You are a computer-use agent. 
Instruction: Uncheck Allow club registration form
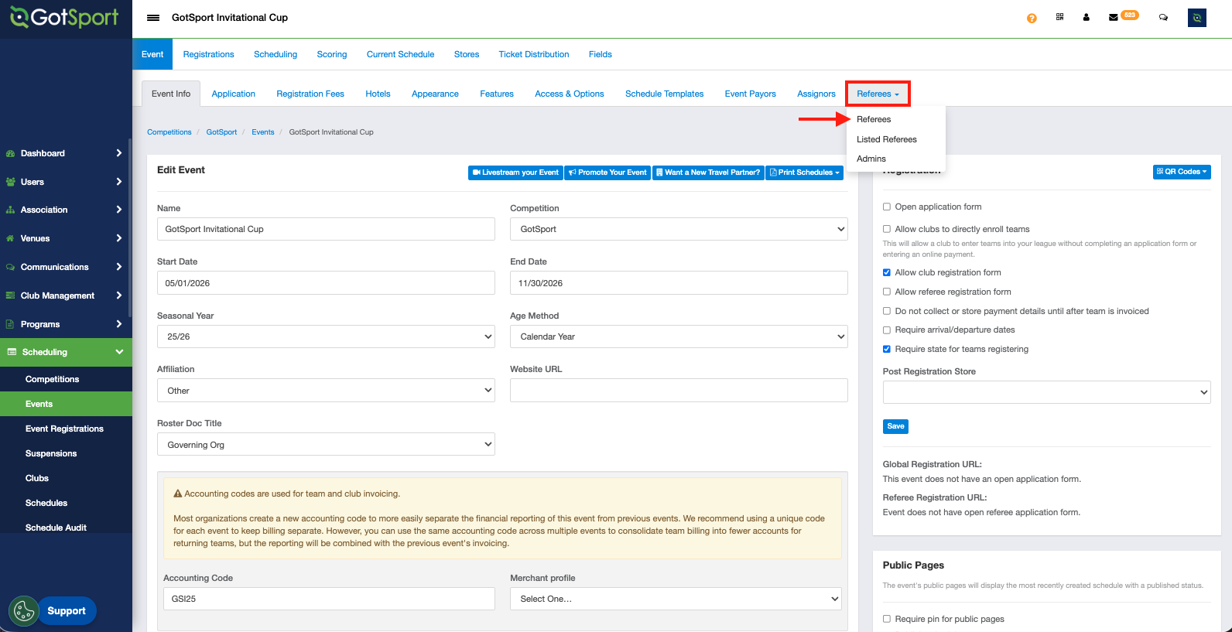coord(887,272)
